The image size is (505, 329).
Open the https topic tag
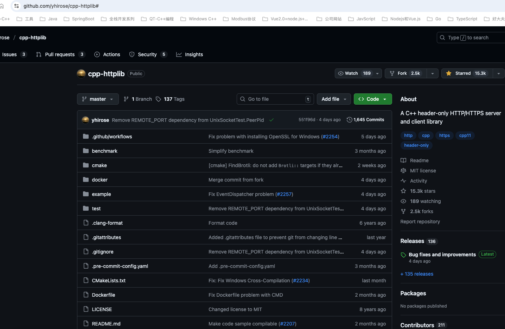point(445,136)
